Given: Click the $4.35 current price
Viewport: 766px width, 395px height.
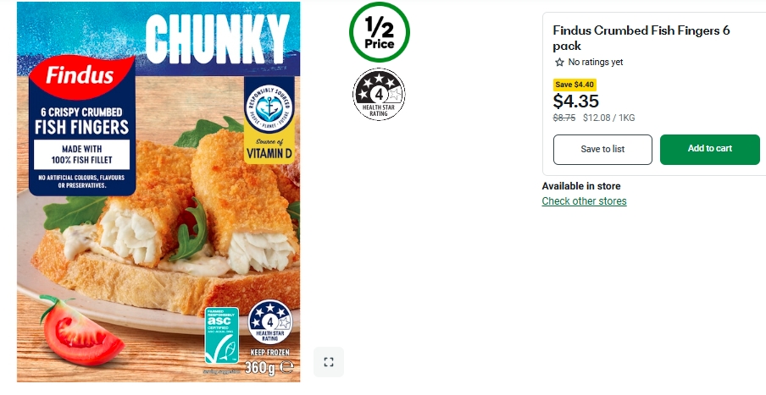Looking at the screenshot, I should tap(576, 101).
